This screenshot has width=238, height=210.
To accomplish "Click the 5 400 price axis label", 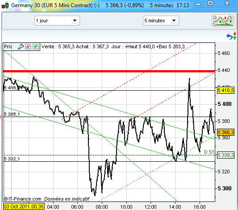I will coord(225,104).
